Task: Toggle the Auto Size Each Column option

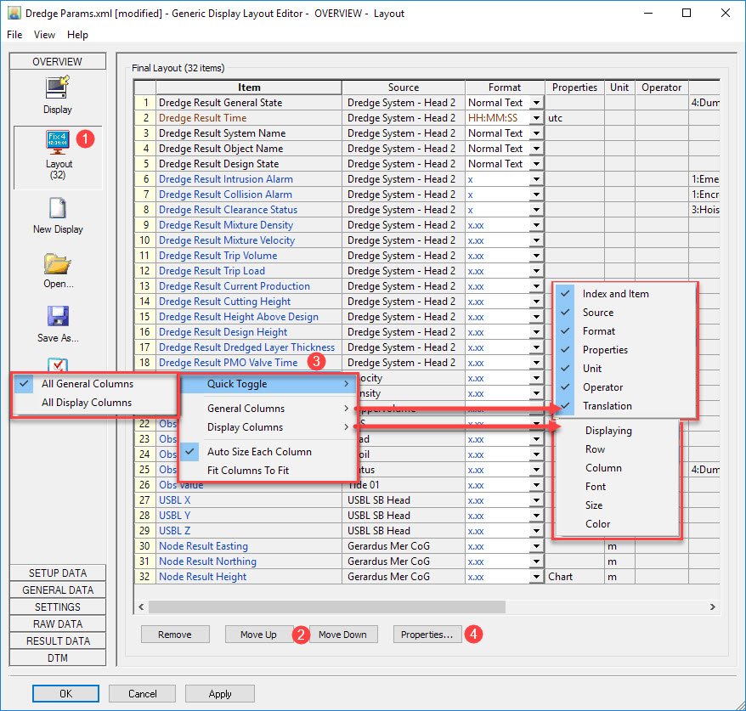Action: [258, 452]
